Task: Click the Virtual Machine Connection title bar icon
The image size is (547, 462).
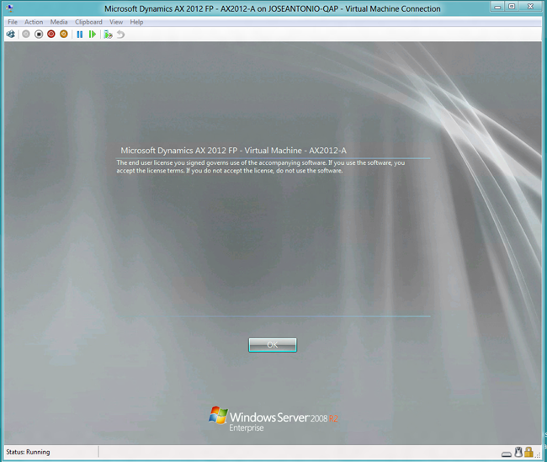Action: (10, 8)
